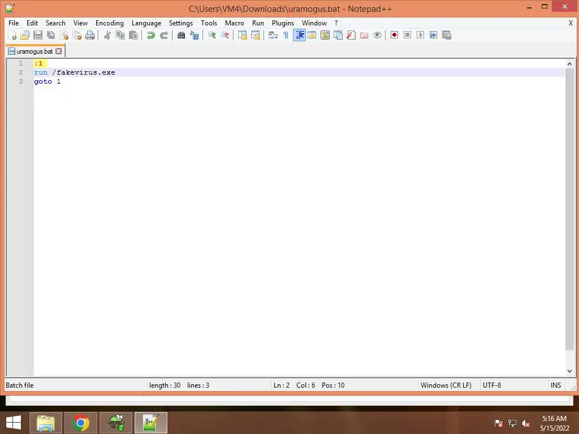The height and width of the screenshot is (434, 579).
Task: Click the vertical scrollbar thumb
Action: coord(569,209)
